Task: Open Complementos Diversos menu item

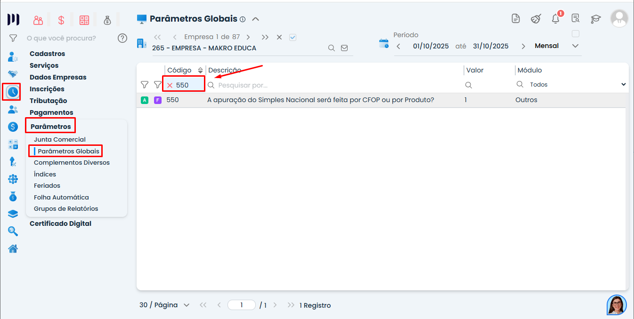Action: point(72,162)
